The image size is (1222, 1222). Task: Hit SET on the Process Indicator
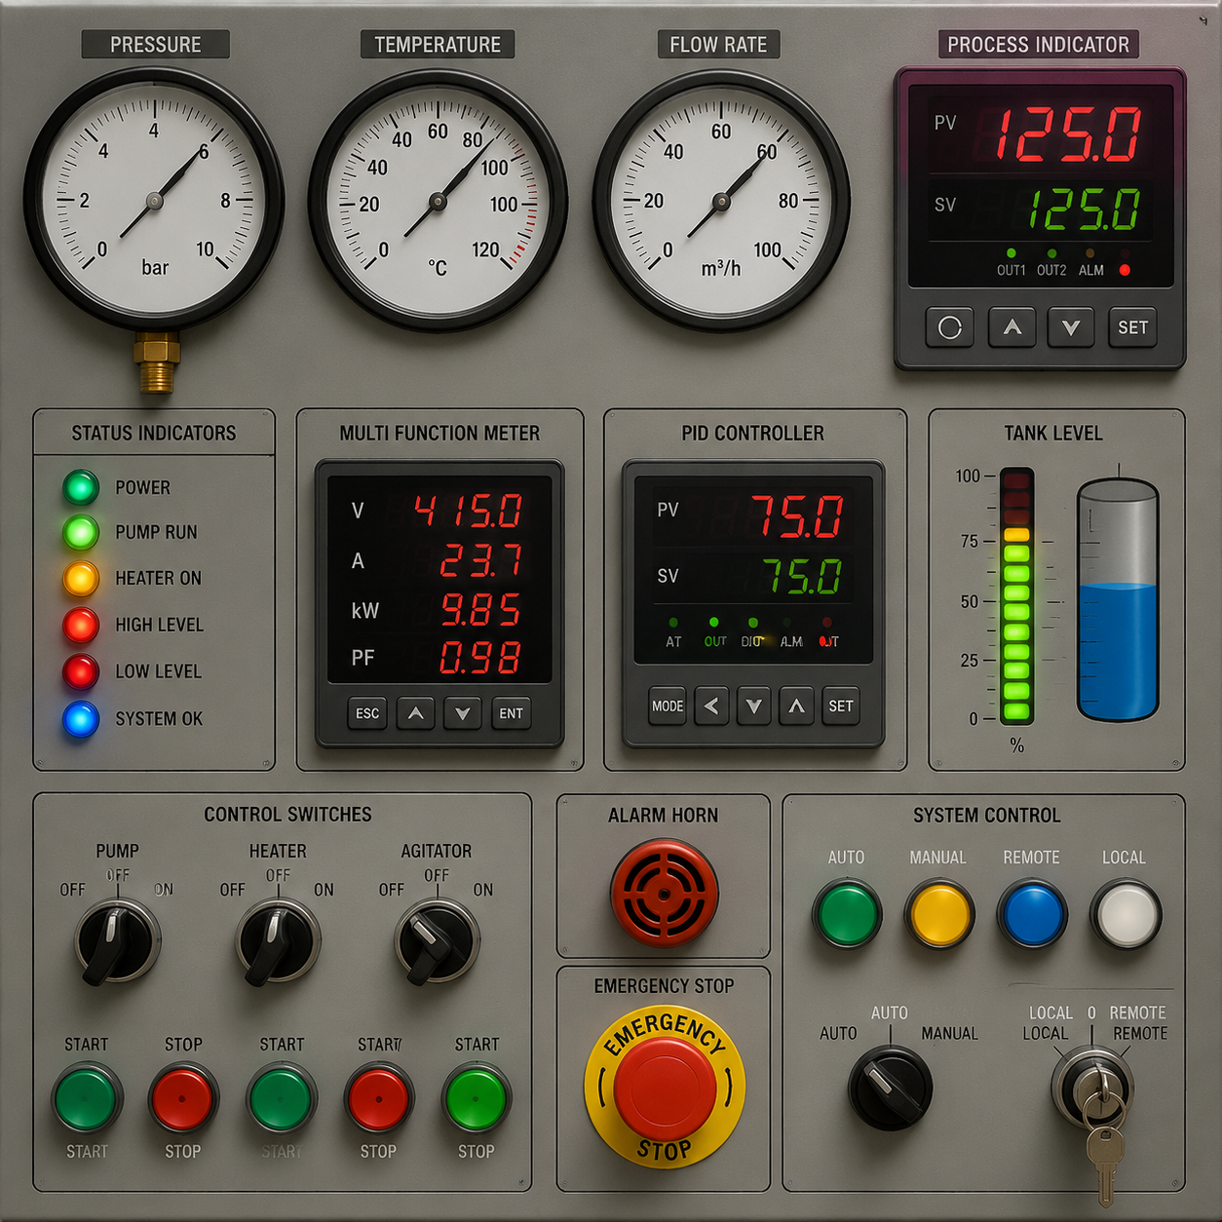point(1132,327)
